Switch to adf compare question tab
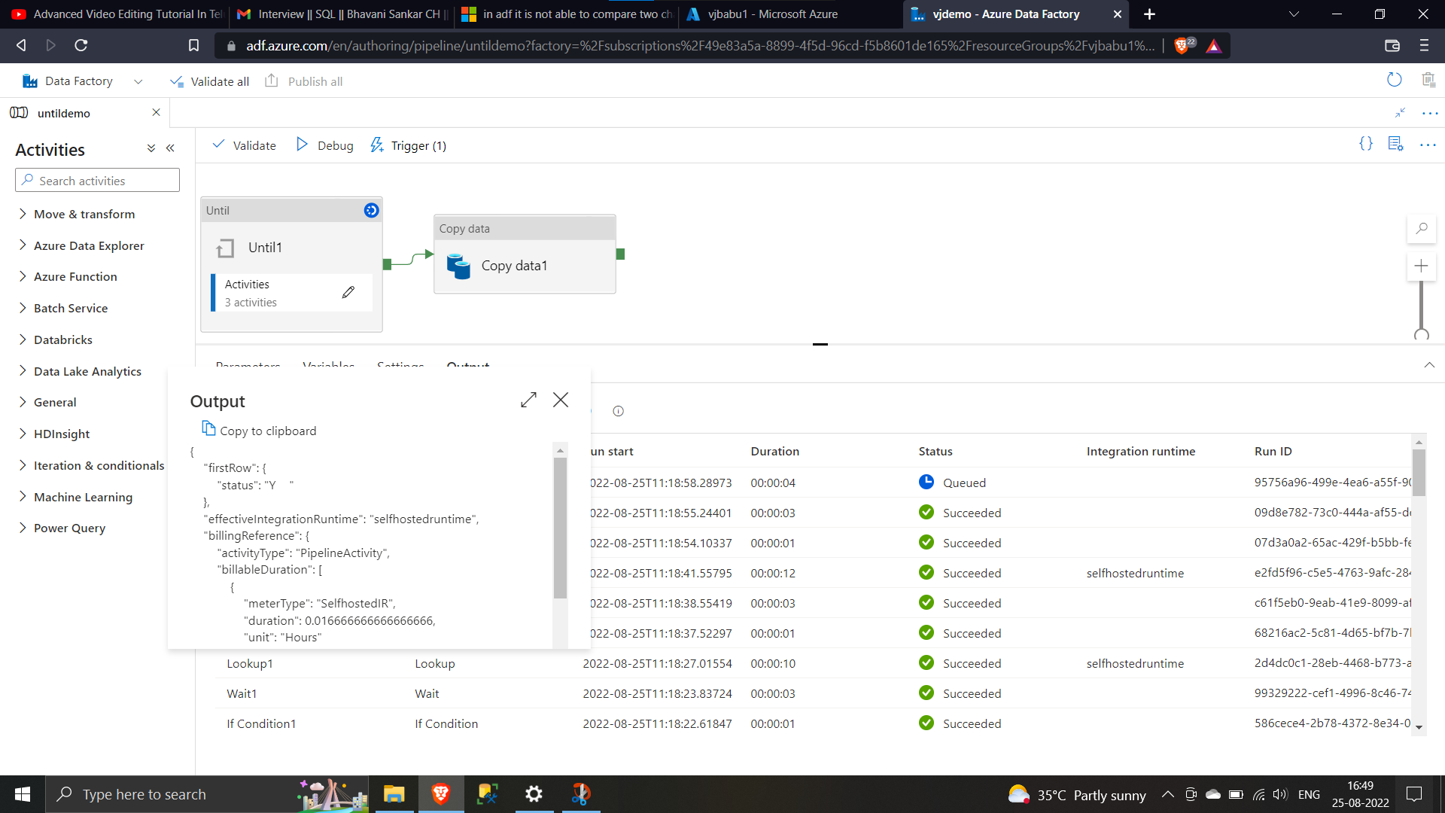1445x813 pixels. pos(567,14)
